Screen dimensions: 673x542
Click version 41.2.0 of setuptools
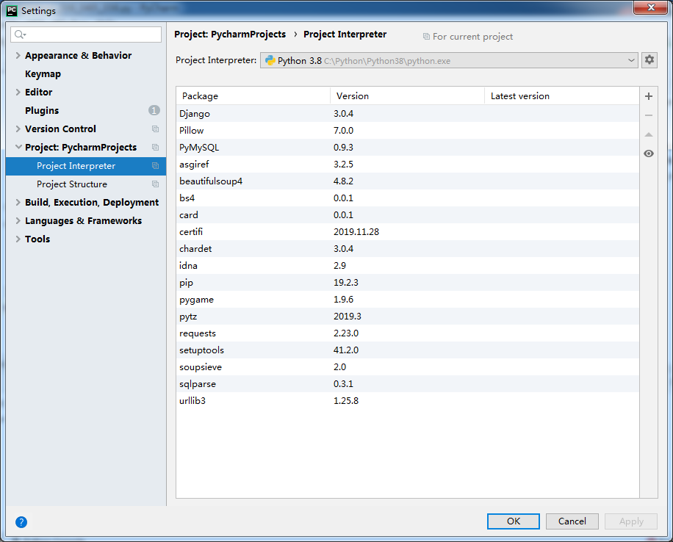pos(346,350)
